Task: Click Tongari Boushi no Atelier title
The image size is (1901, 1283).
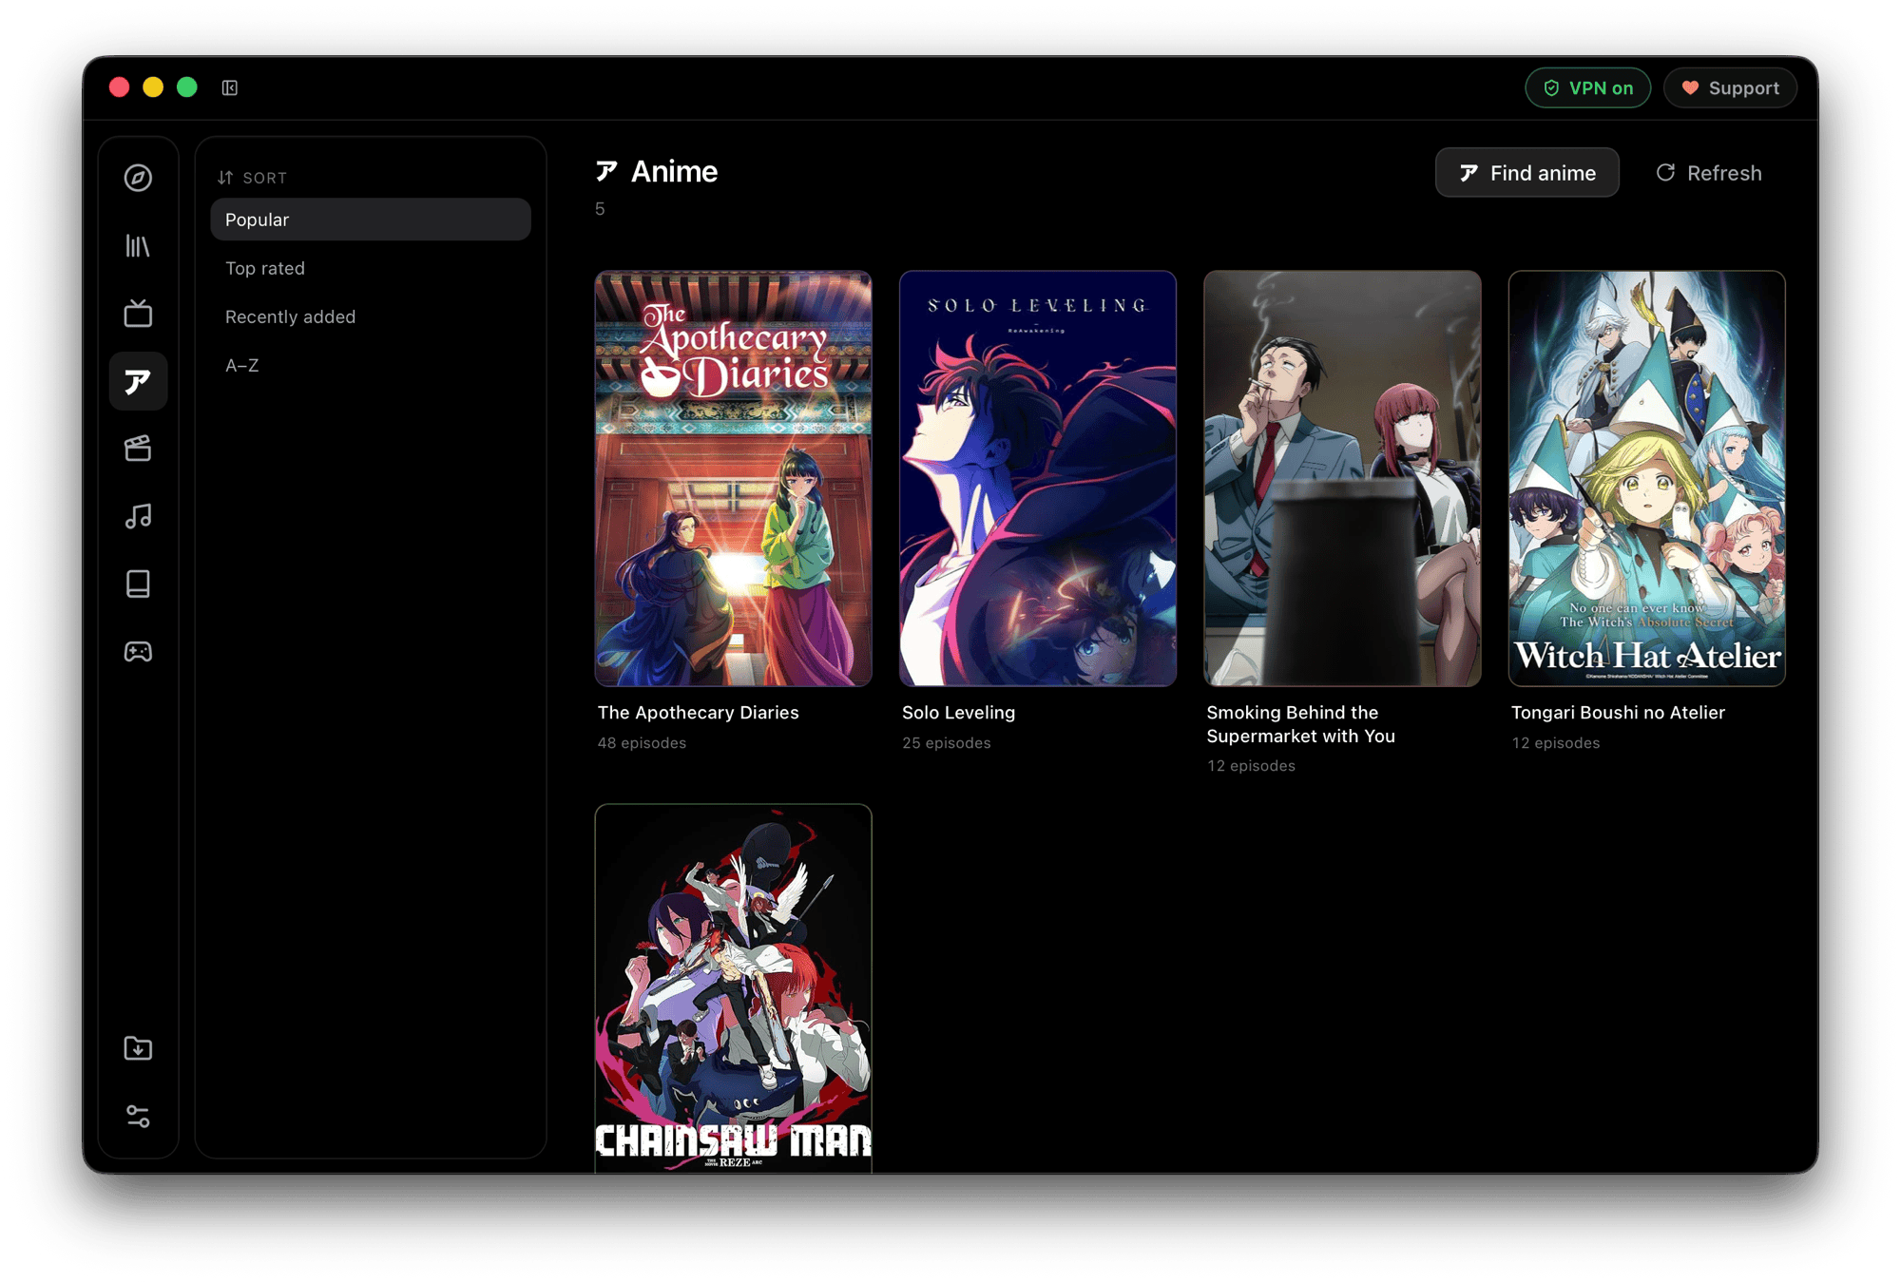Action: coord(1618,712)
